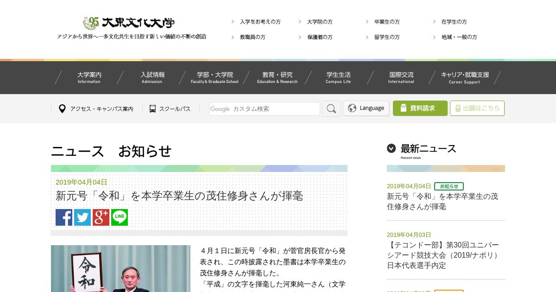Screen dimensions: 556x292
Task: Click the Daito Bunka University logo
Action: (x=129, y=23)
